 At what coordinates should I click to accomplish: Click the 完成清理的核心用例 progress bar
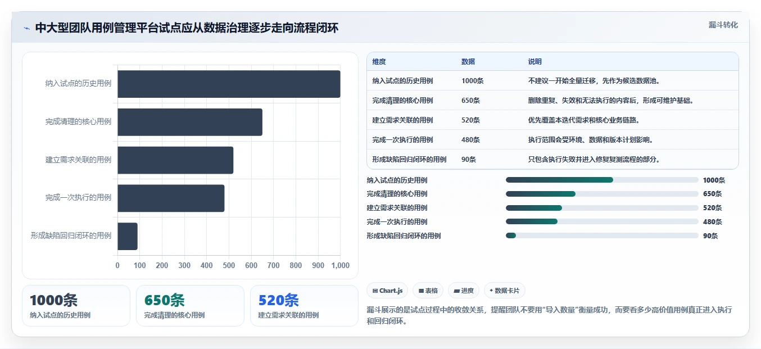602,194
